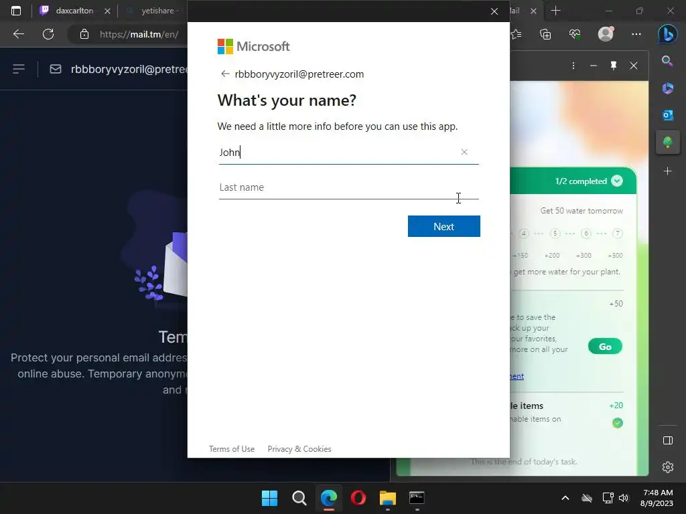Clear the first name field with X

click(464, 152)
